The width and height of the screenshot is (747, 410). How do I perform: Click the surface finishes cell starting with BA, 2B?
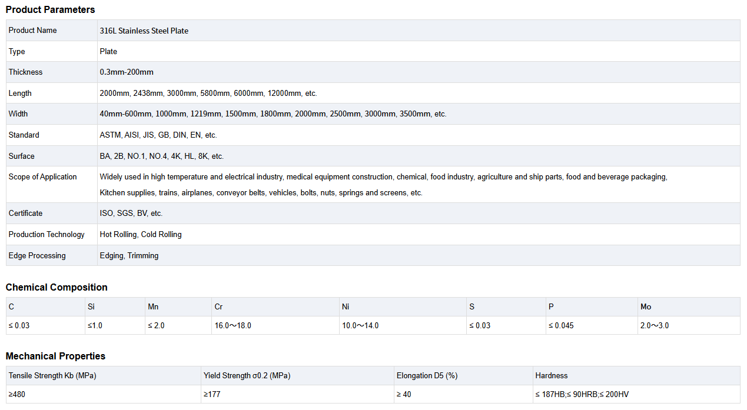(x=162, y=156)
